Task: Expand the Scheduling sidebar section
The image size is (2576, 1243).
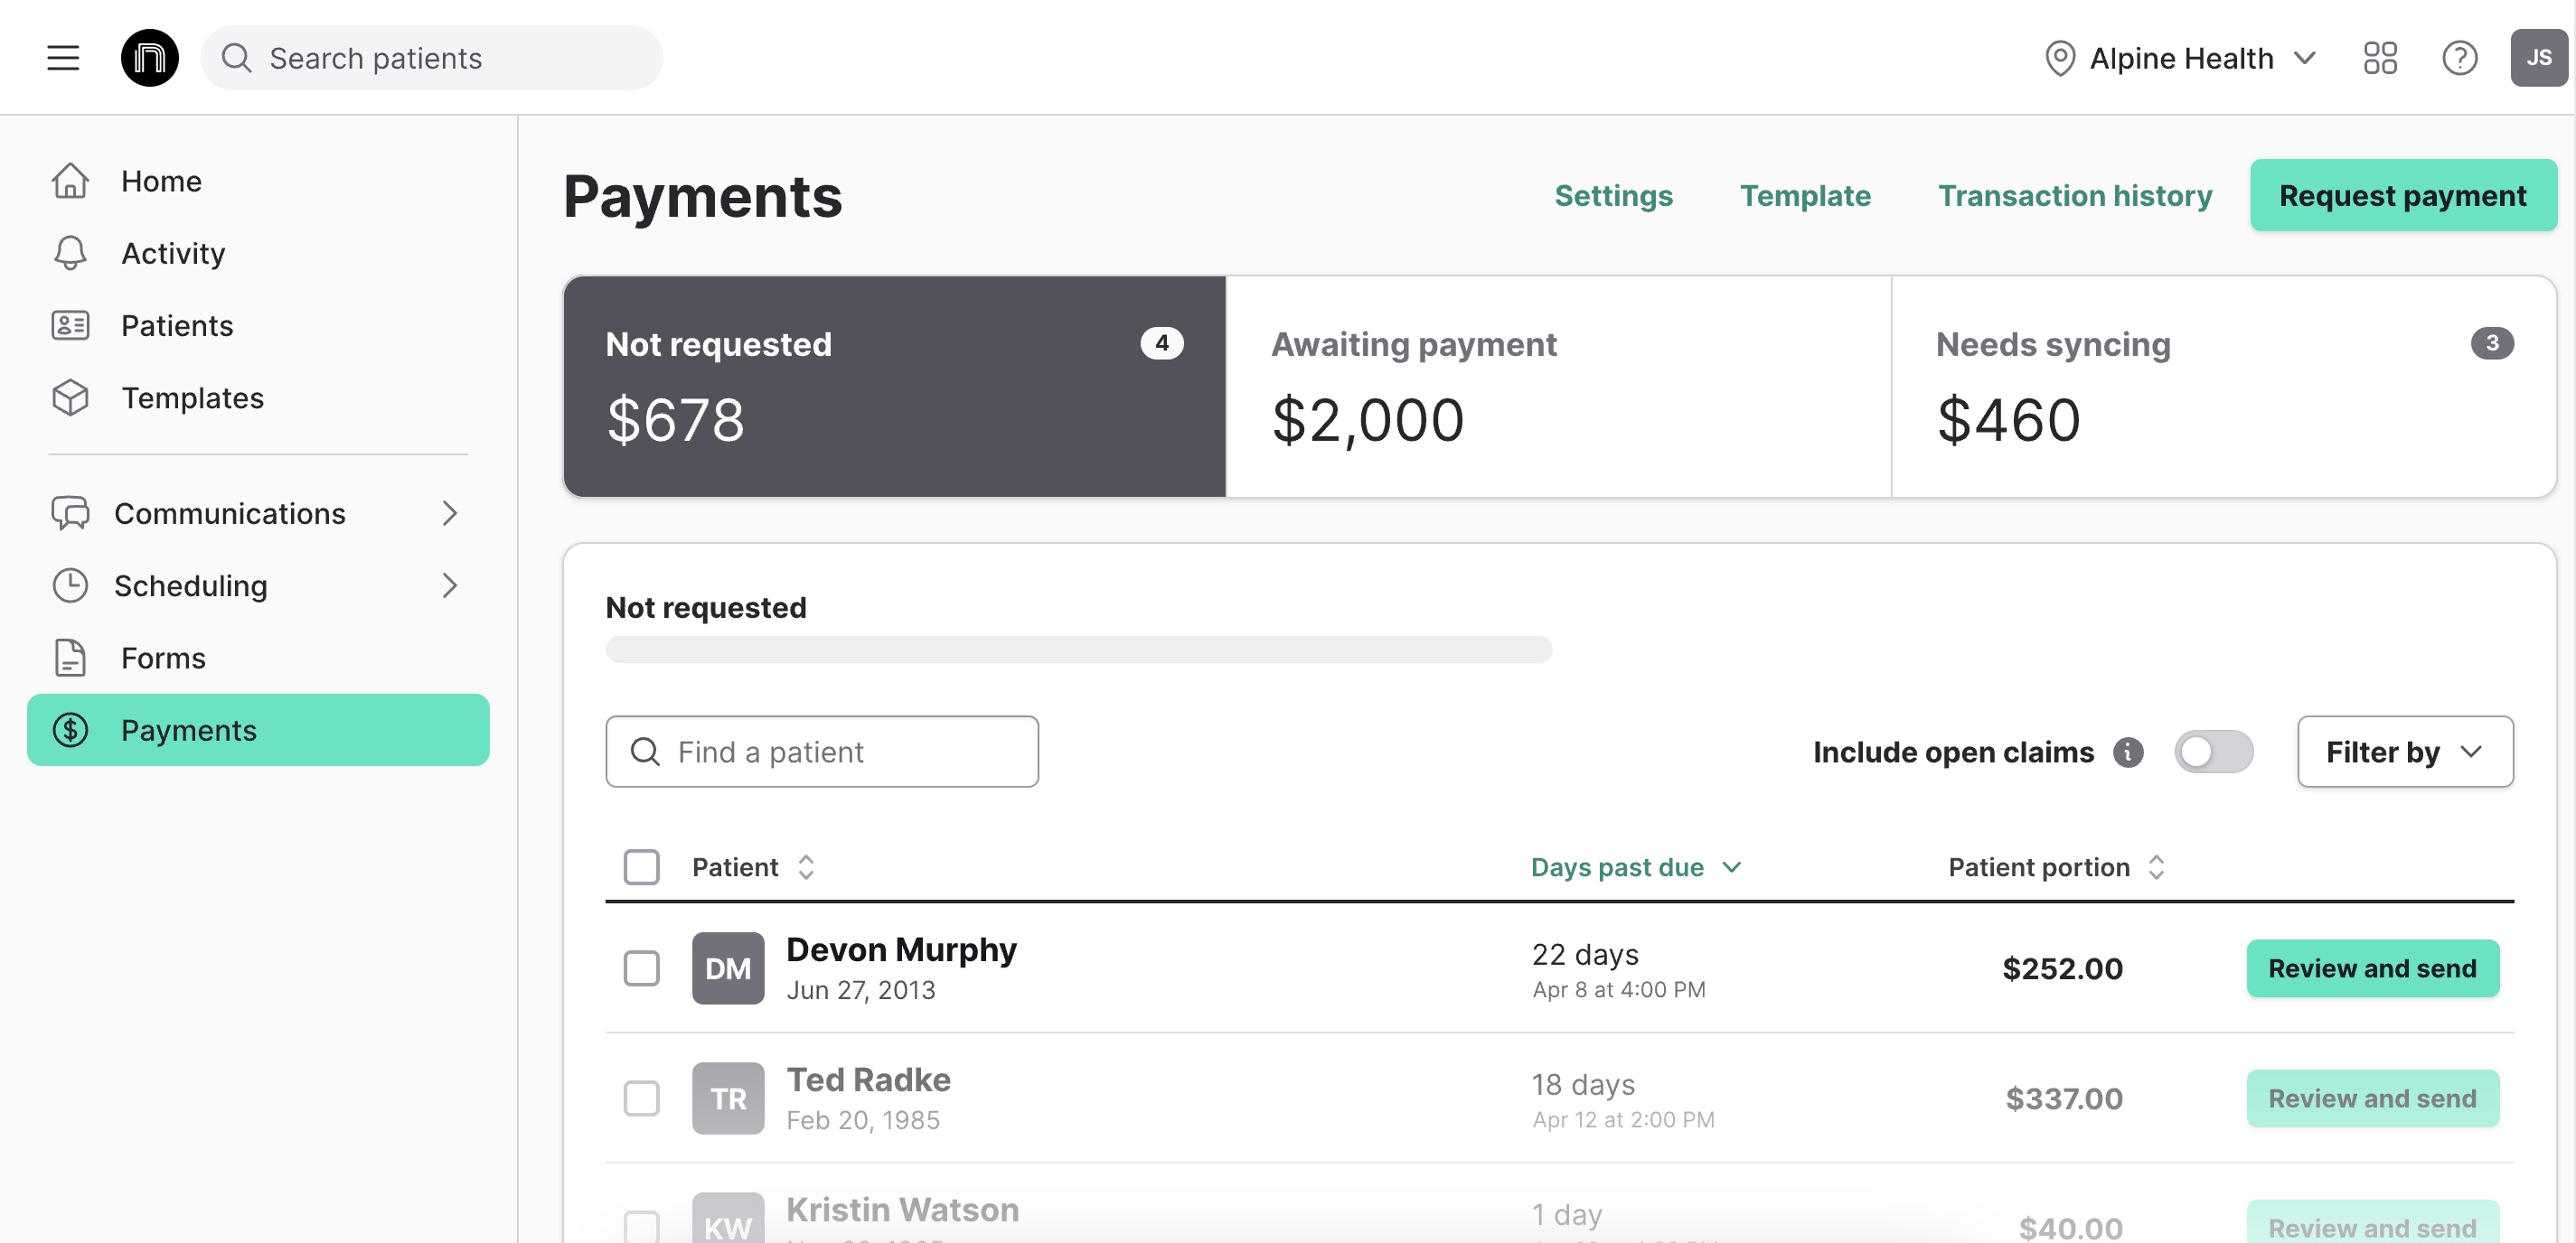Action: [450, 585]
